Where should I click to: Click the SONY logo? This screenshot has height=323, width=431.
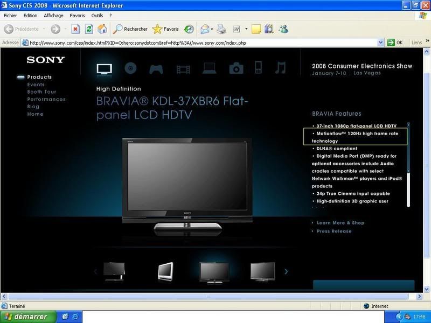[46, 60]
